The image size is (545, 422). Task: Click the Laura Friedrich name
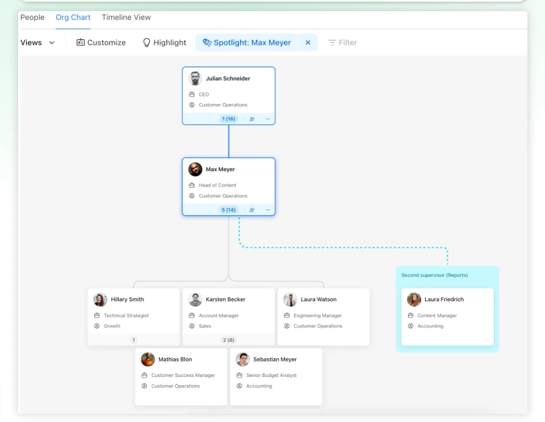444,299
